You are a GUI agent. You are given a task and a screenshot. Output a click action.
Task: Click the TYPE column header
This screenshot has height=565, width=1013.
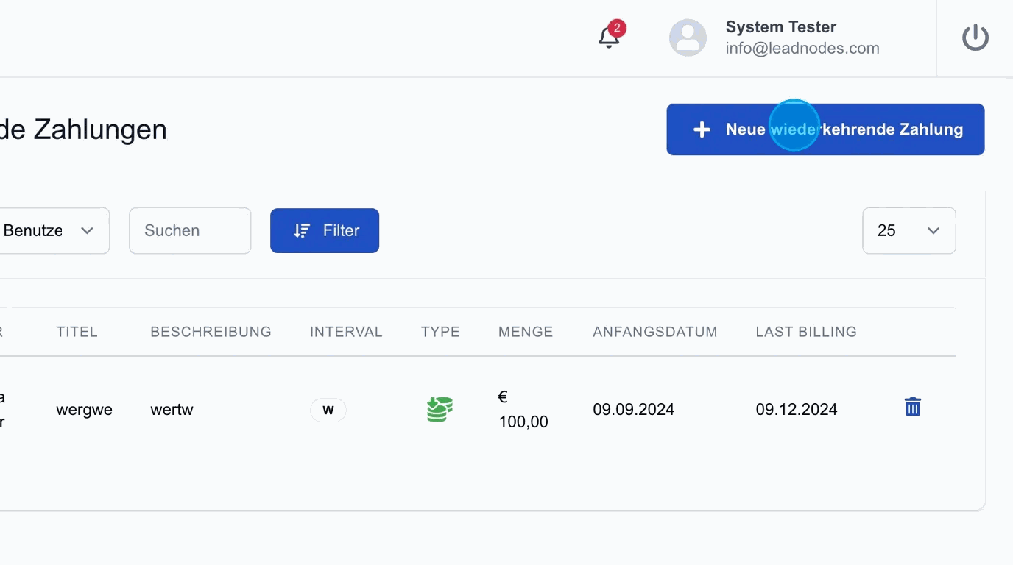(440, 332)
